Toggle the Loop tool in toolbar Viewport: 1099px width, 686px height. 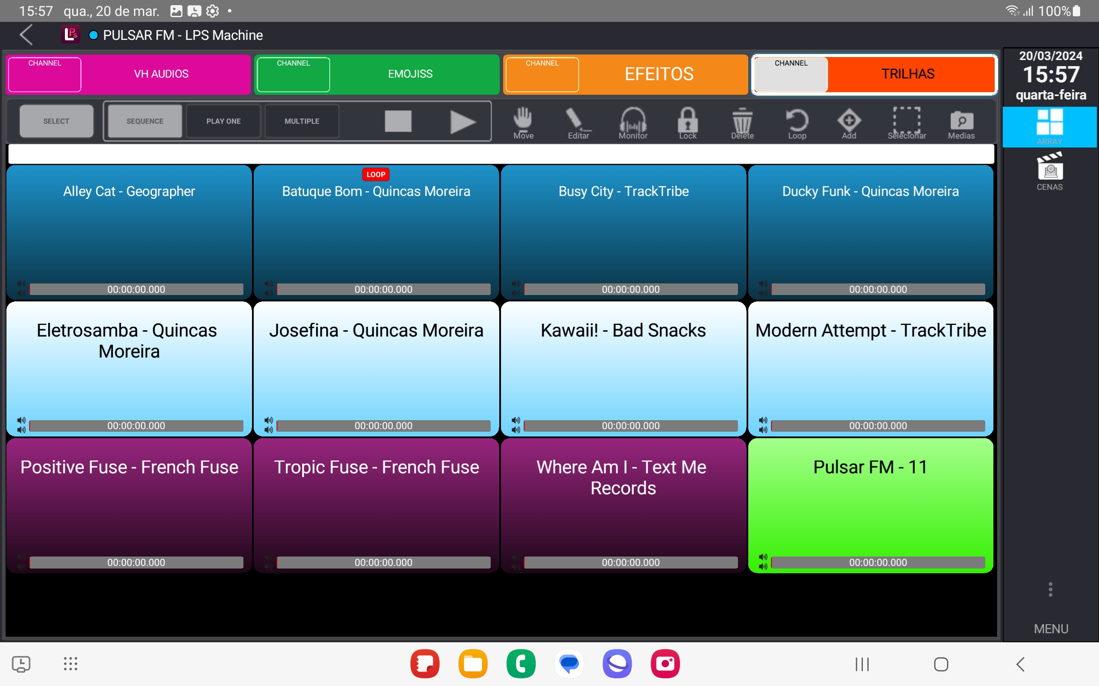point(797,123)
